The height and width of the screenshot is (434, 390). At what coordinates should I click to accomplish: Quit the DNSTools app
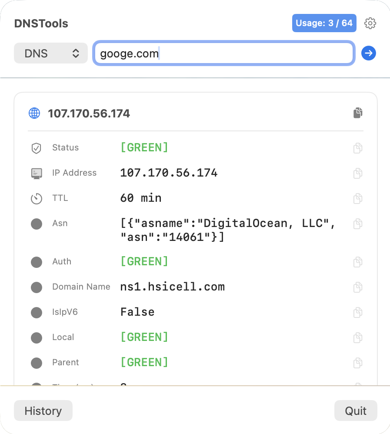tap(356, 411)
